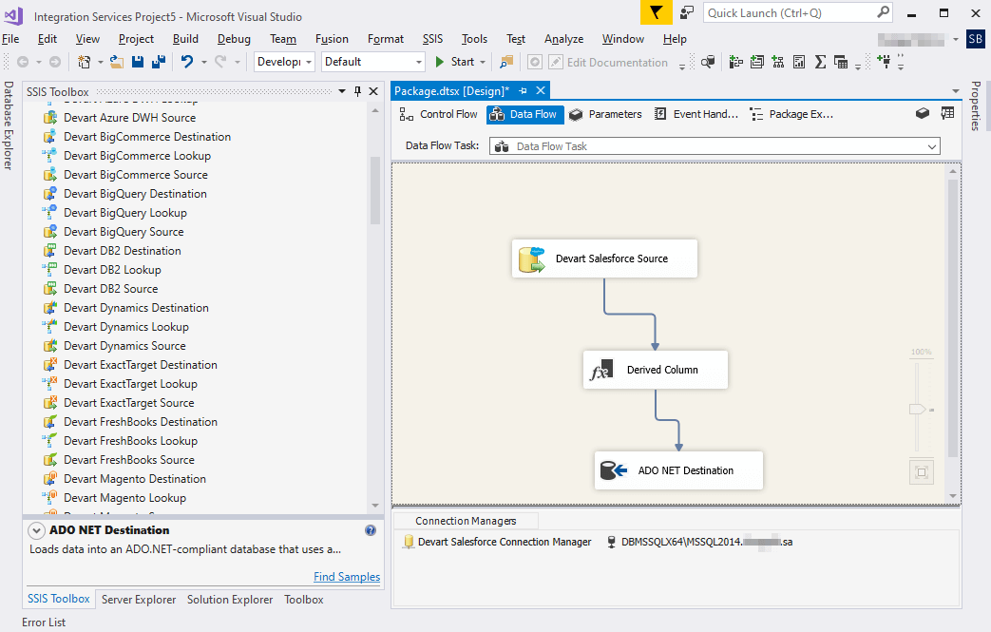
Task: Open the Data Flow Task dropdown
Action: [x=932, y=145]
